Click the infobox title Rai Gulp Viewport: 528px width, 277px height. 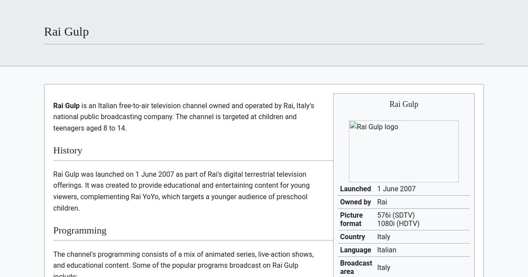point(403,104)
